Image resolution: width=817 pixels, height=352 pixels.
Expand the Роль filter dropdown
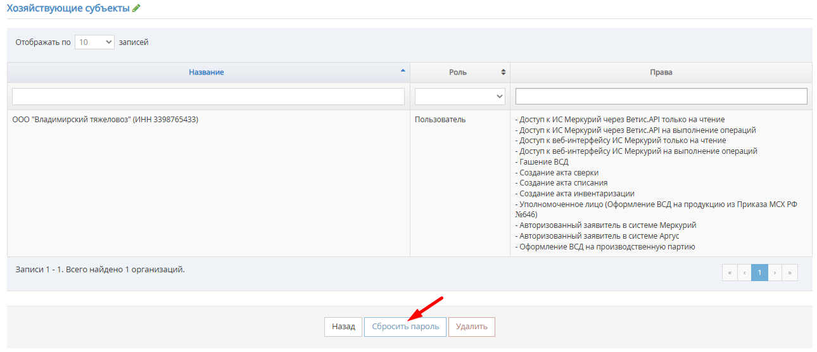(460, 96)
